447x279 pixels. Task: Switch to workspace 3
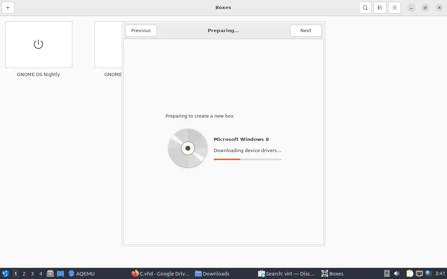[32, 274]
